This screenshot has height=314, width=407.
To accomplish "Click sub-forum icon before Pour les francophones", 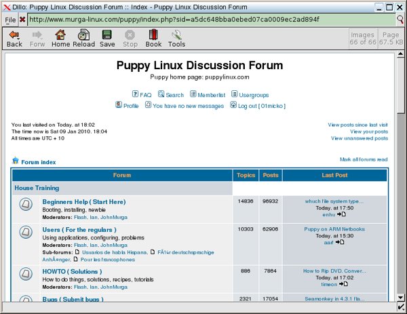I will pos(75,259).
